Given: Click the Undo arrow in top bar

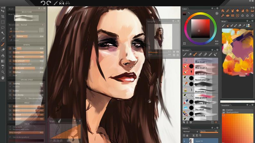Looking at the screenshot, I should point(43,3).
